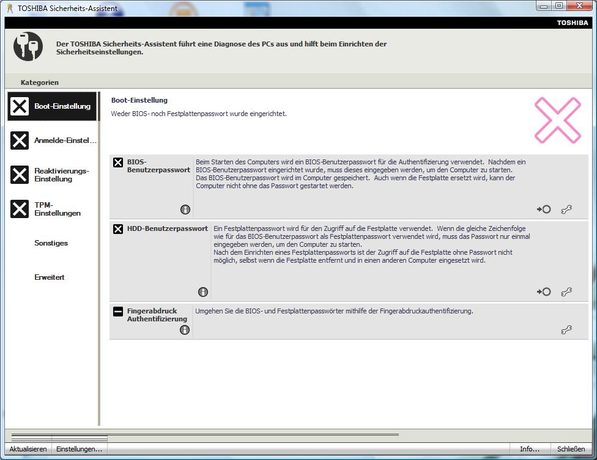
Task: Click the progress bar above status buttons
Action: click(206, 434)
